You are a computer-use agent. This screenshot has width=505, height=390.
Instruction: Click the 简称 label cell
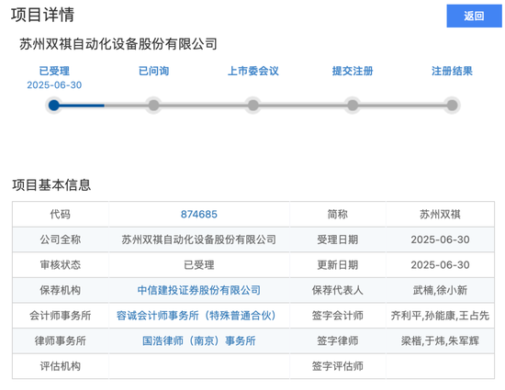(x=338, y=215)
